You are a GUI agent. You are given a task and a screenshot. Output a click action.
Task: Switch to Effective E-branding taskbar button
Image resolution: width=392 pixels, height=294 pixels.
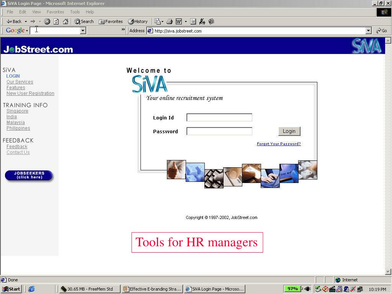click(152, 289)
